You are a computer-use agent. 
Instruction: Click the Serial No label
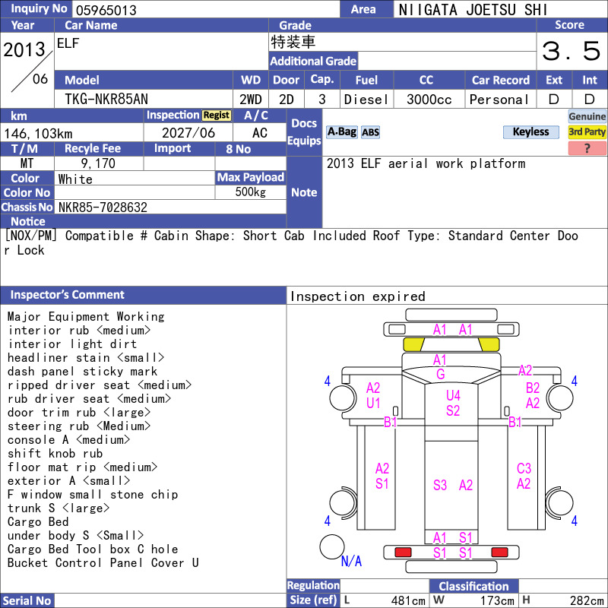click(x=27, y=600)
